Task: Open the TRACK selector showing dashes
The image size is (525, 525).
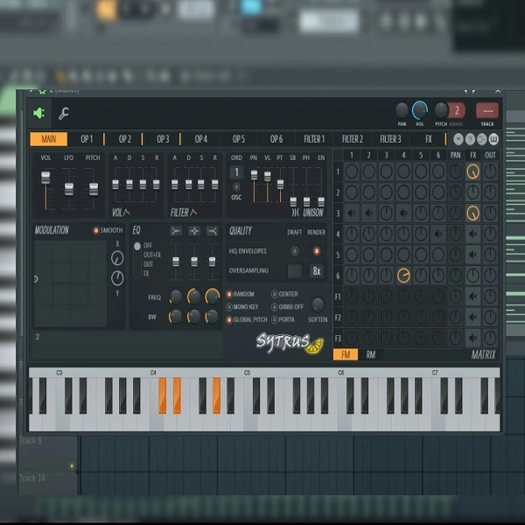Action: coord(487,111)
